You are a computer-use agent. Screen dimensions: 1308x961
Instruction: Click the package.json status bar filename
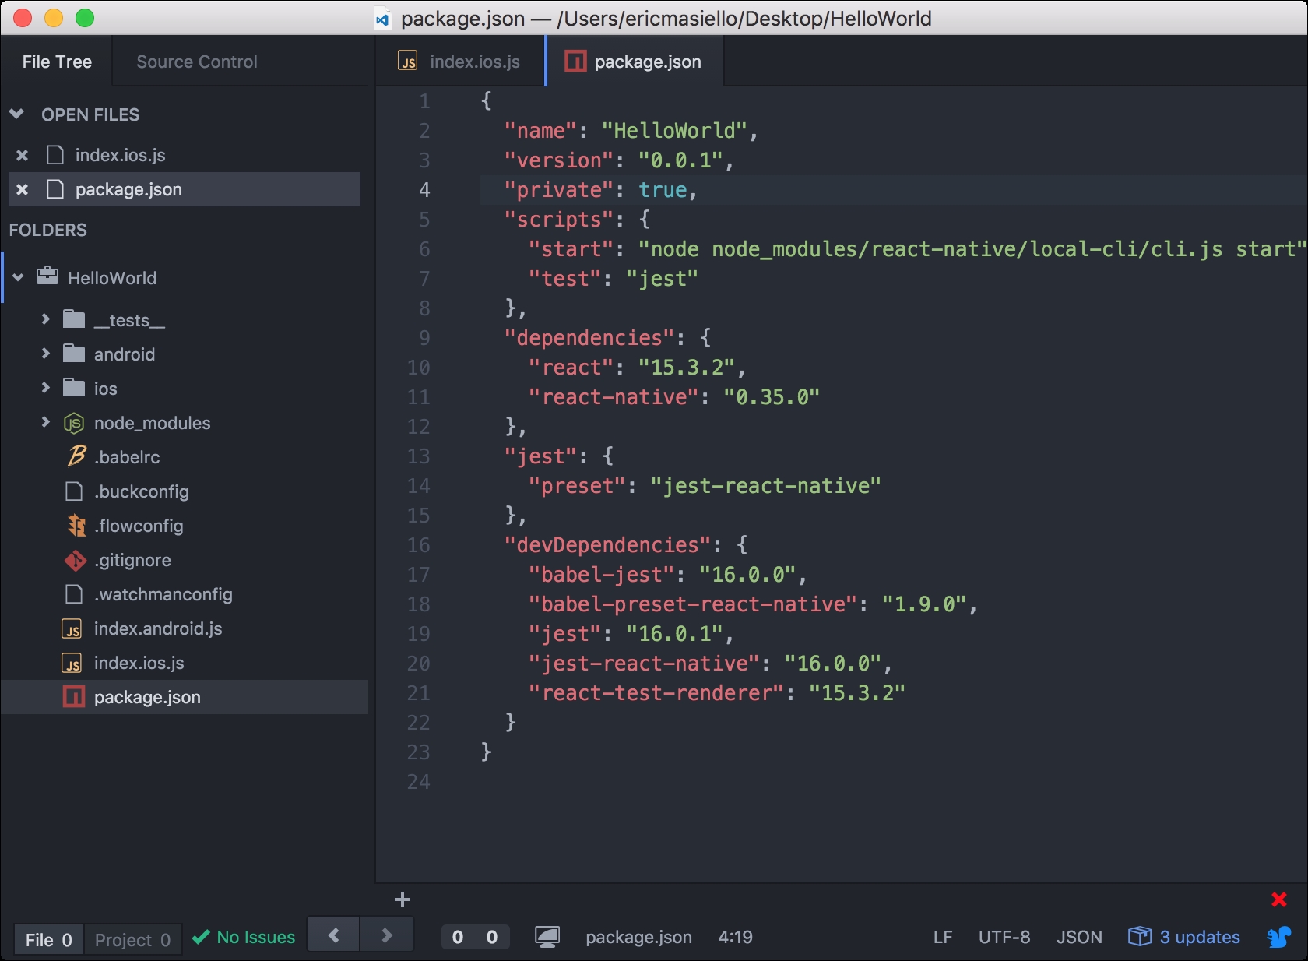638,937
